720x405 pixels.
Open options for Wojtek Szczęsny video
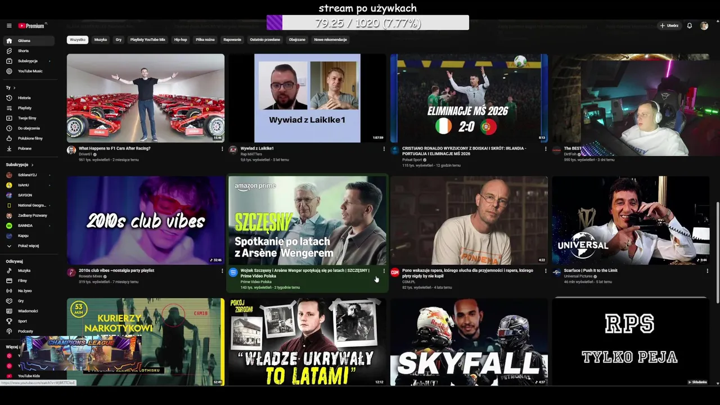[x=384, y=271]
